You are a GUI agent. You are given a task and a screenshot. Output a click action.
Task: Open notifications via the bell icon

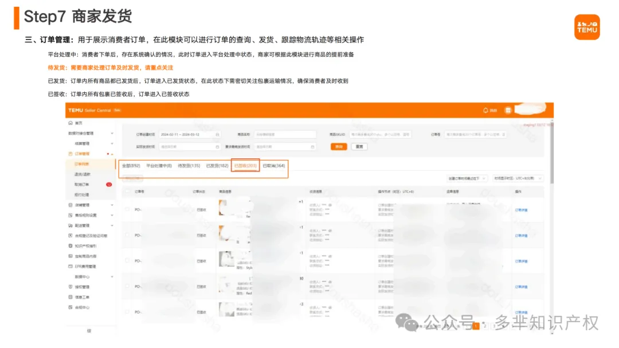pos(485,110)
